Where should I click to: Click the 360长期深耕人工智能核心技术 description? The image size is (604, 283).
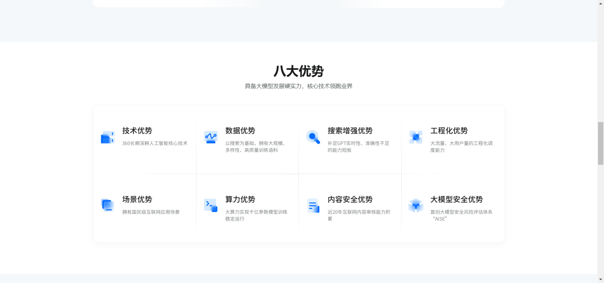click(x=155, y=143)
